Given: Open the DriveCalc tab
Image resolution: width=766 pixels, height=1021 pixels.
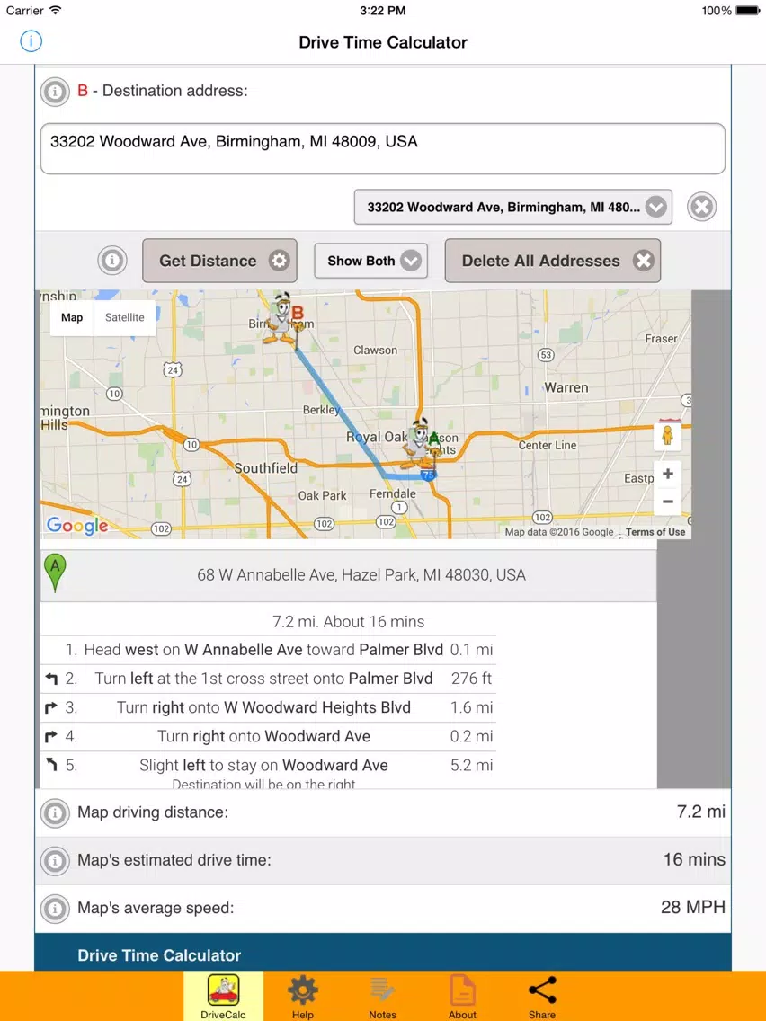Looking at the screenshot, I should 223,996.
